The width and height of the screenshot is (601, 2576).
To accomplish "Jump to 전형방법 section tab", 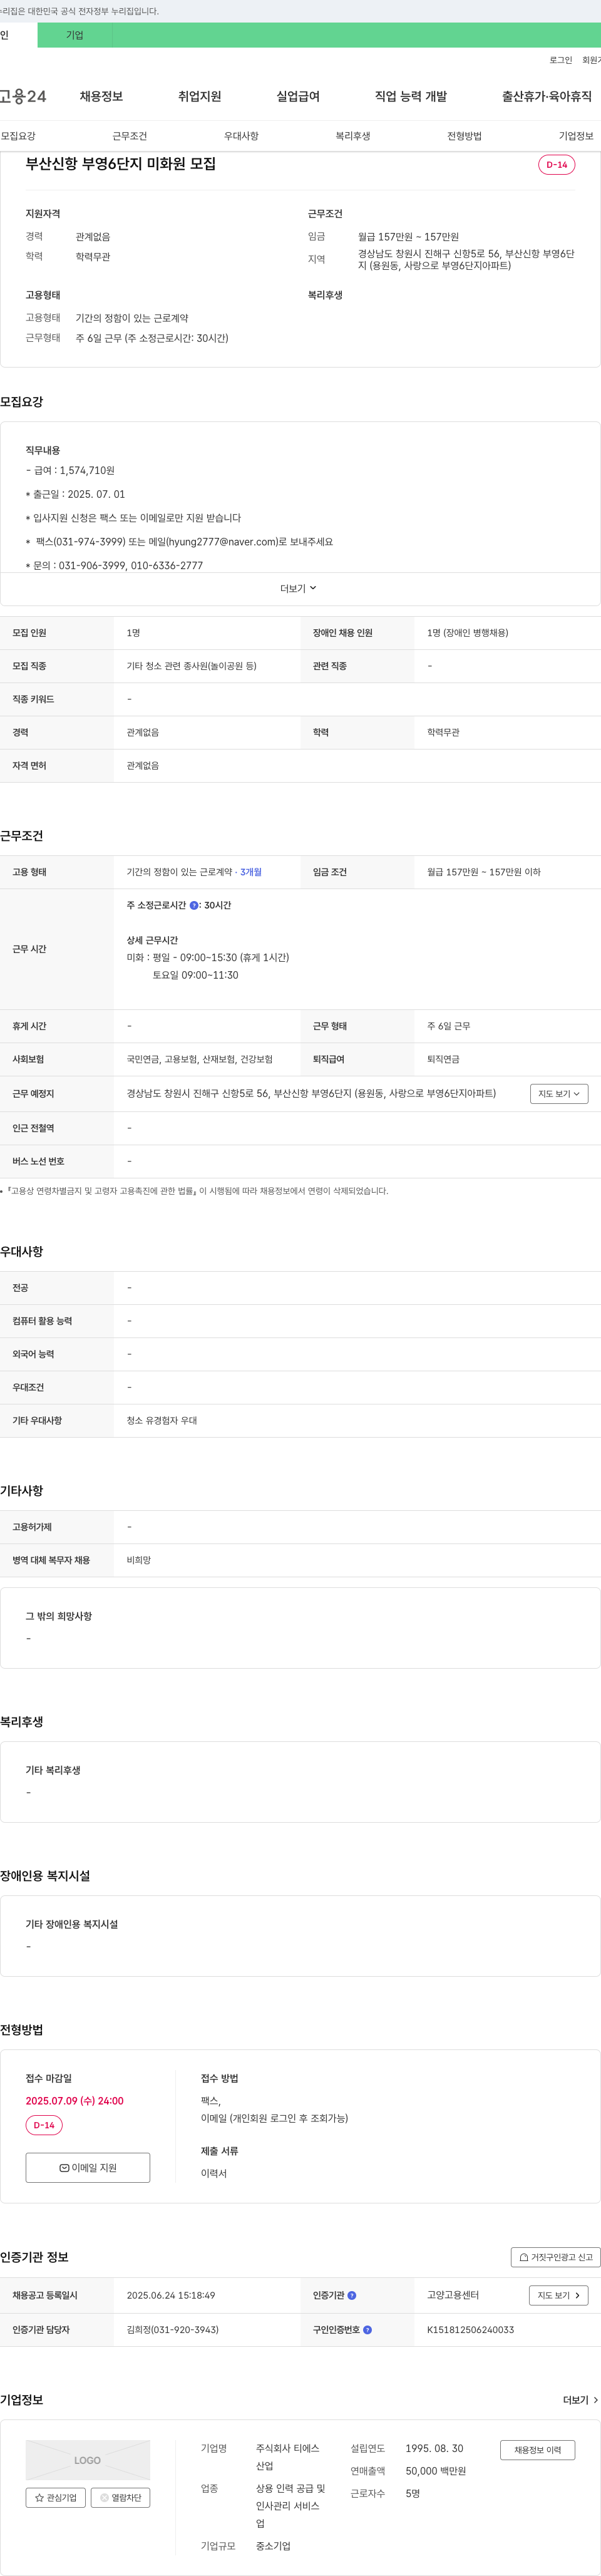I will 464,136.
